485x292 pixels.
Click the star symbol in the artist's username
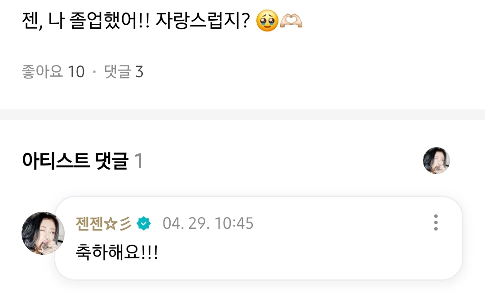tap(110, 224)
